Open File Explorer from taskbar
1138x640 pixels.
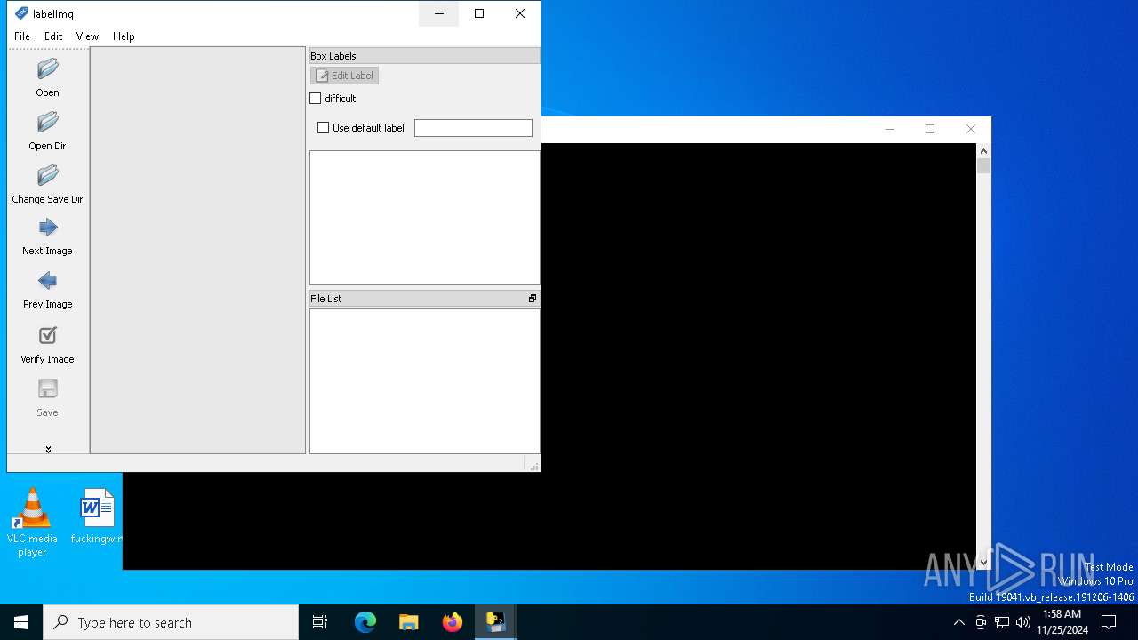(x=409, y=622)
